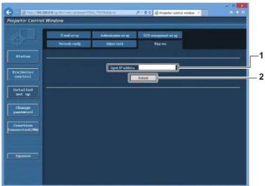Open Detailed set up from sidebar
This screenshot has height=186, width=265.
click(x=23, y=92)
